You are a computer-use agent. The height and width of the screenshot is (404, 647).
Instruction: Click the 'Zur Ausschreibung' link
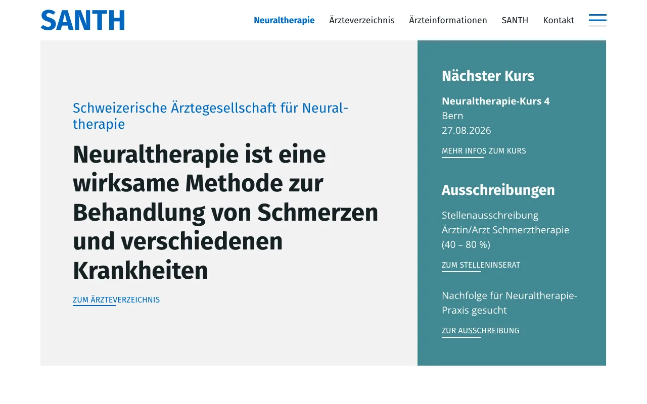480,331
